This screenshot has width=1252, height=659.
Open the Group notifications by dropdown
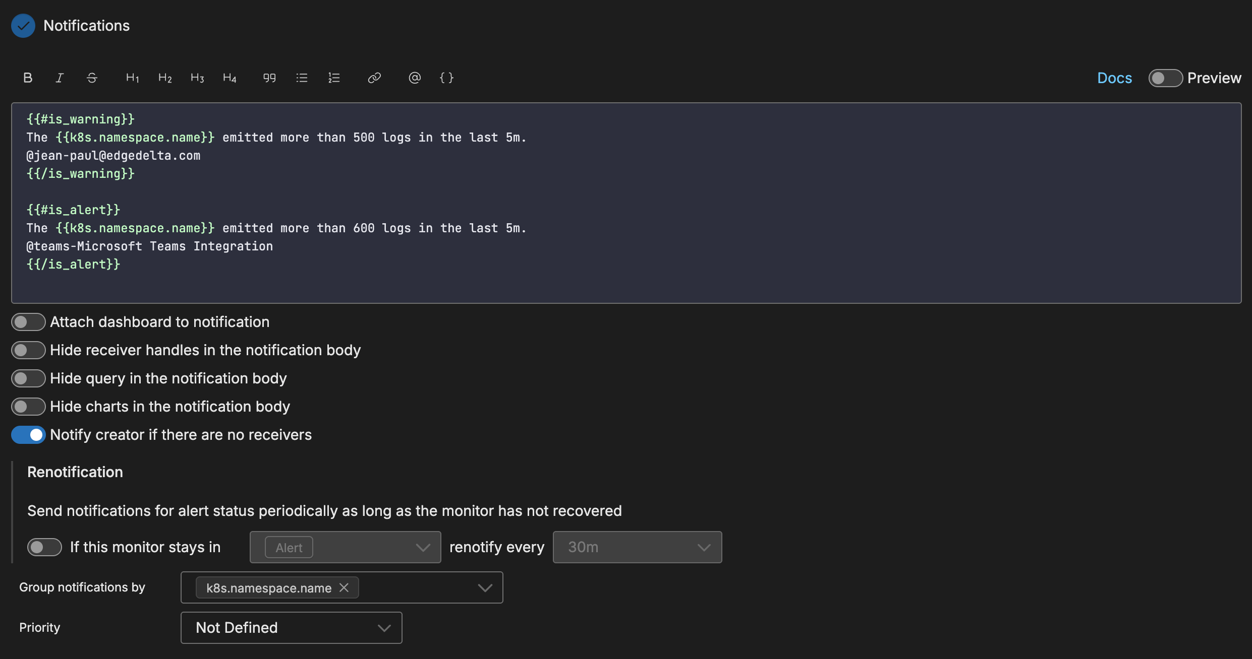pos(485,587)
